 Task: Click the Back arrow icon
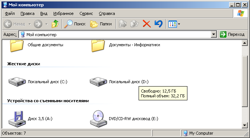8,24
